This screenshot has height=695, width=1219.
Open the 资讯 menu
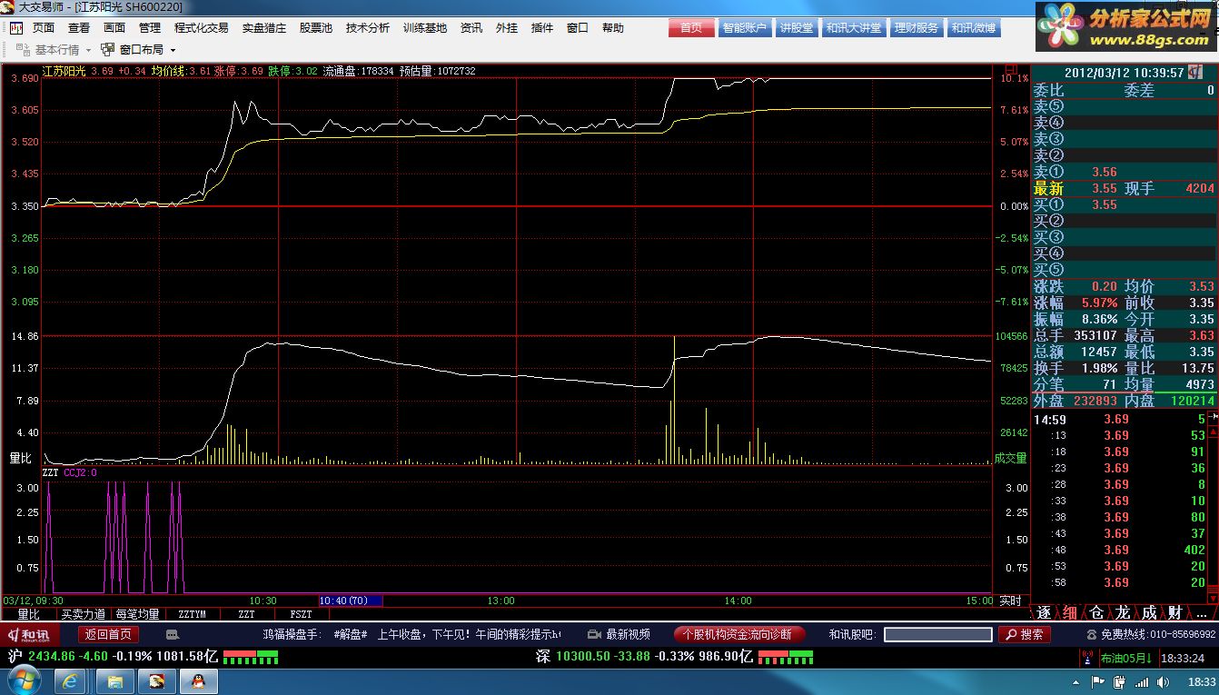point(471,28)
